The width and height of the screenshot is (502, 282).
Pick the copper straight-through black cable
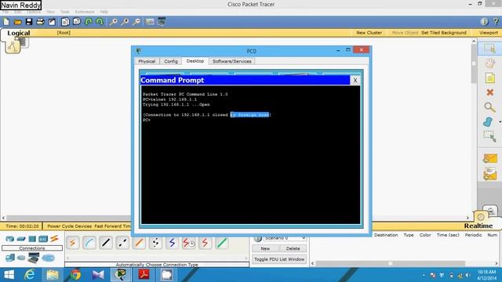(106, 243)
